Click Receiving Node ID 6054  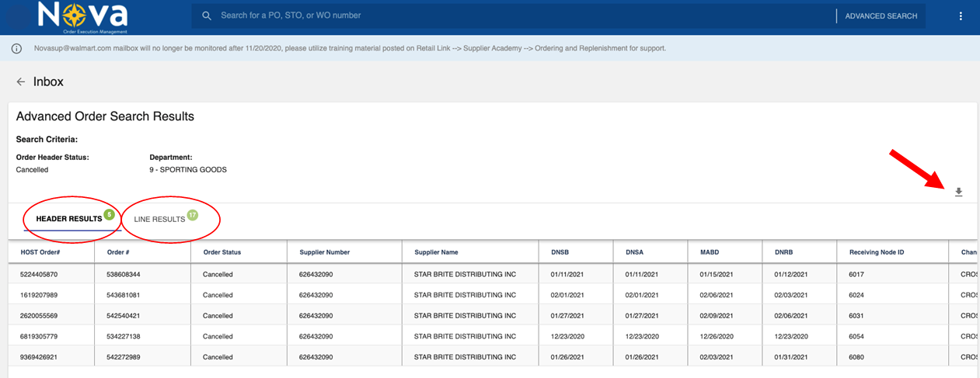coord(857,337)
